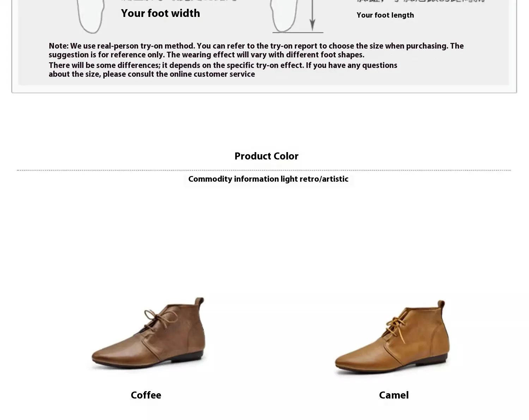Click the Product Color heading
Viewport: 529px width, 420px height.
click(x=266, y=156)
